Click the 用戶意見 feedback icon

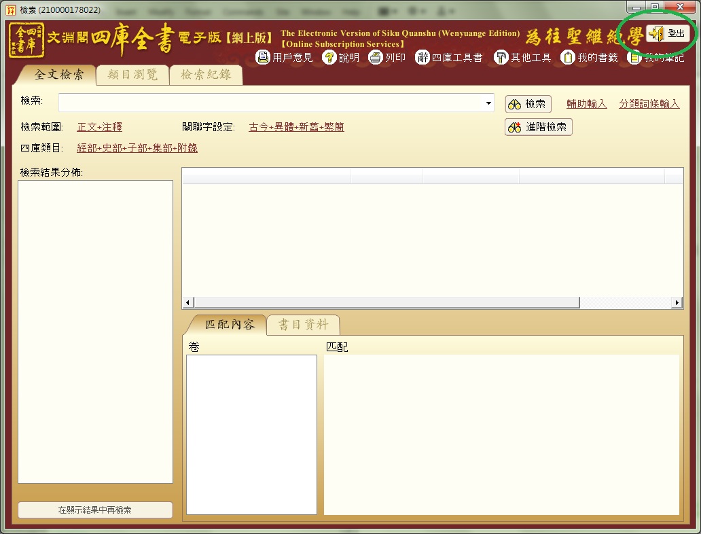263,58
